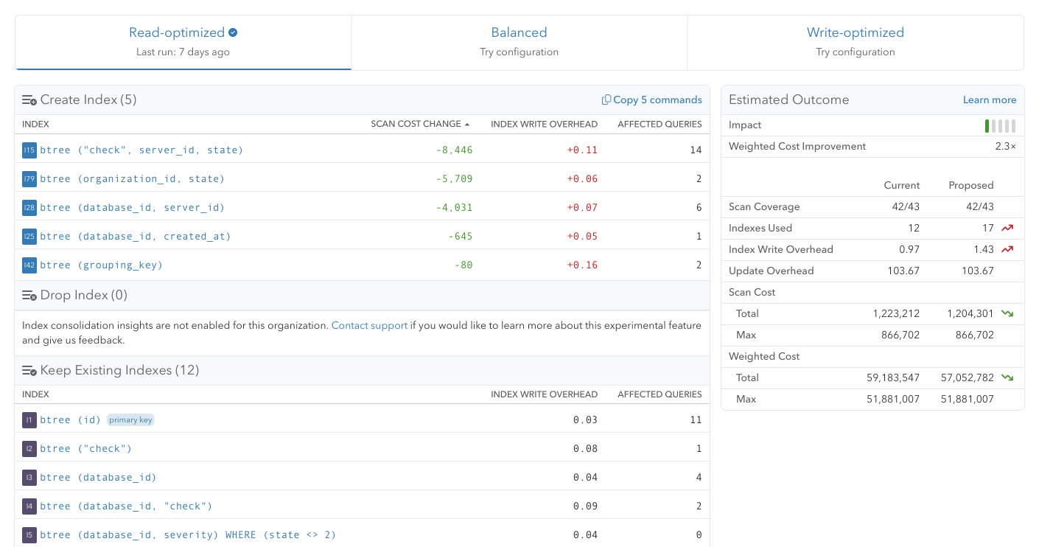Screen dimensions: 1039x547
Task: Open index btree ("check", server_id, state)
Action: [141, 150]
